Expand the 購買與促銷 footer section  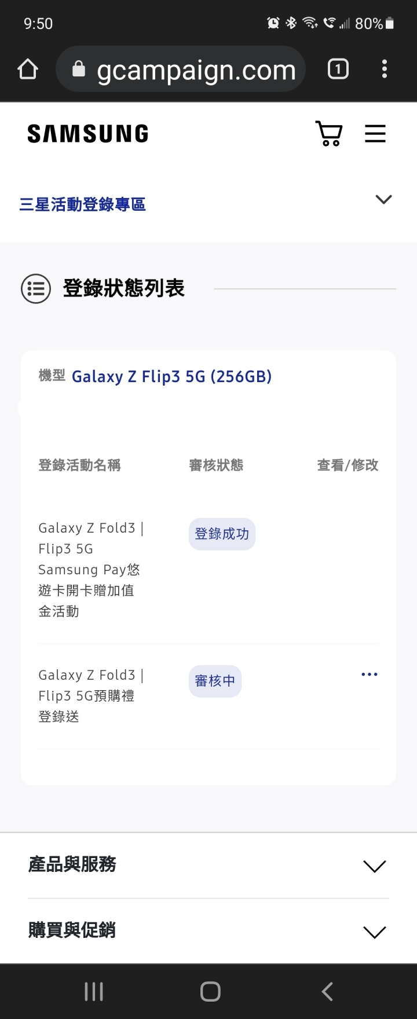point(209,932)
